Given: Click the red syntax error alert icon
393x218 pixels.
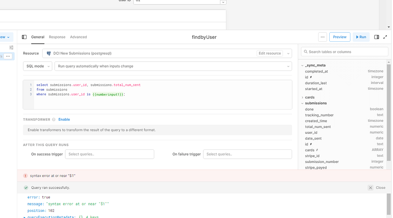Looking at the screenshot, I should (x=25, y=176).
